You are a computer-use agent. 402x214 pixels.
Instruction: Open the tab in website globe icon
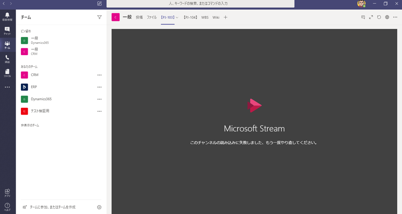point(387,17)
